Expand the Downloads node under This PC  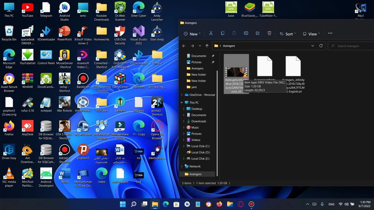click(184, 121)
